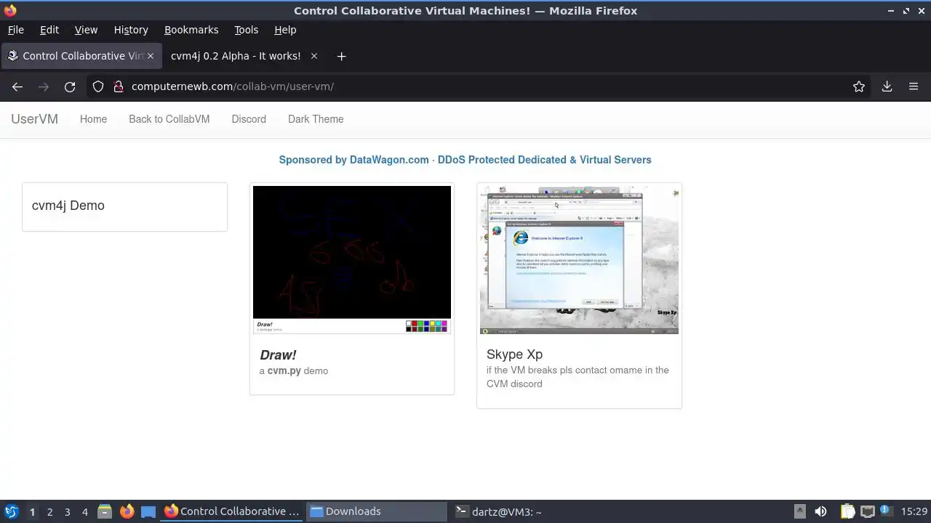Switch to Downloads window in taskbar
The height and width of the screenshot is (523, 931).
pos(376,511)
